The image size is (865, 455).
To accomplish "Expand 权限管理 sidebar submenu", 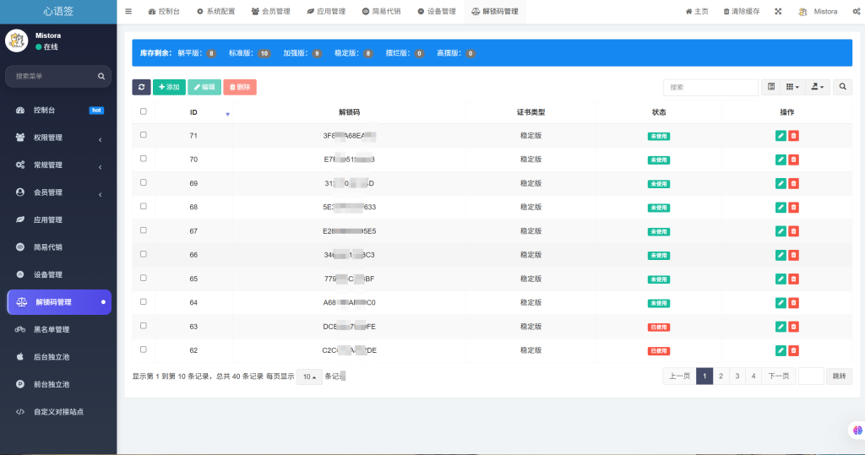I will tap(58, 138).
